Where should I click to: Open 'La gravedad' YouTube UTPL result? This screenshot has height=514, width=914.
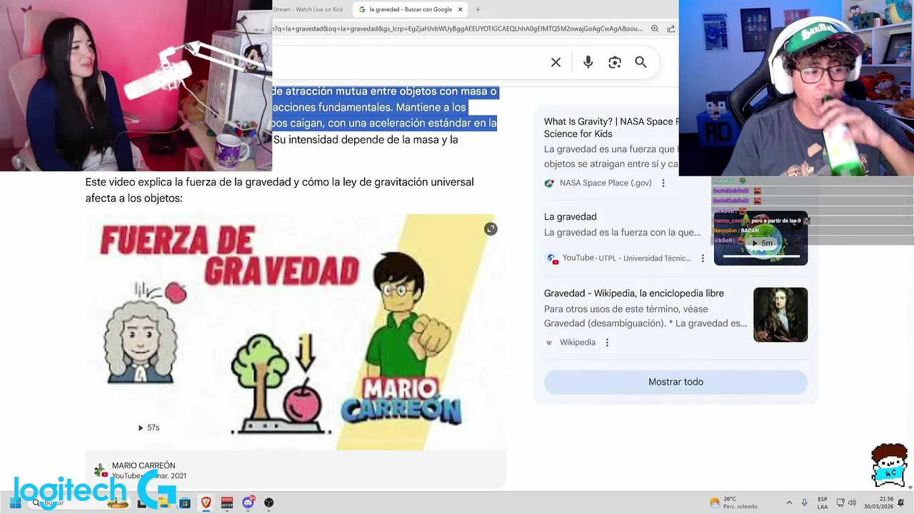pyautogui.click(x=570, y=216)
